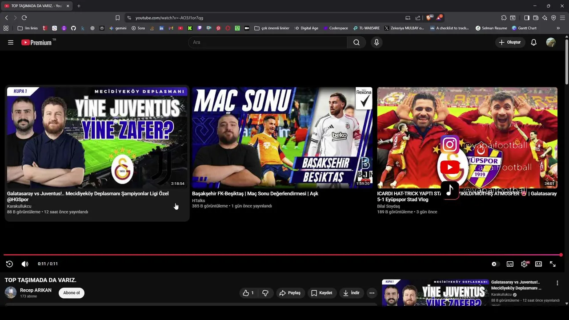Click the YouTube URL address bar
The height and width of the screenshot is (320, 569).
point(267,18)
